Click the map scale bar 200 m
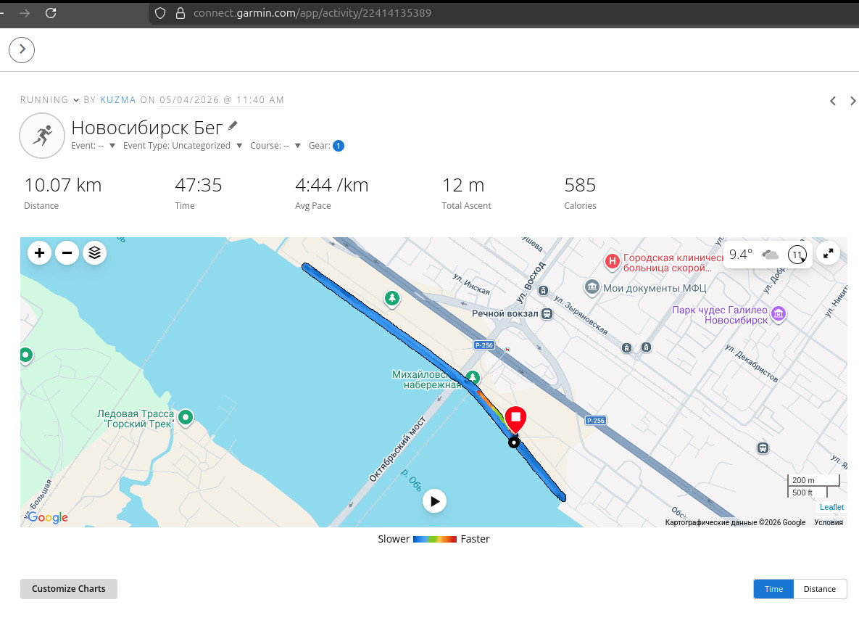859x618 pixels. tap(813, 480)
